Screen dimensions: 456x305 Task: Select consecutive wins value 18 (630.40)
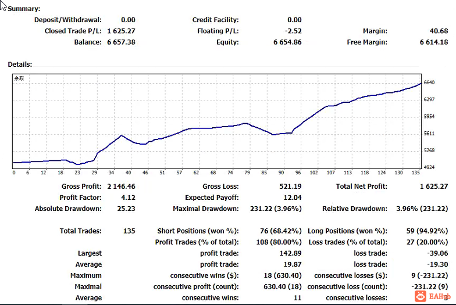[x=283, y=275]
